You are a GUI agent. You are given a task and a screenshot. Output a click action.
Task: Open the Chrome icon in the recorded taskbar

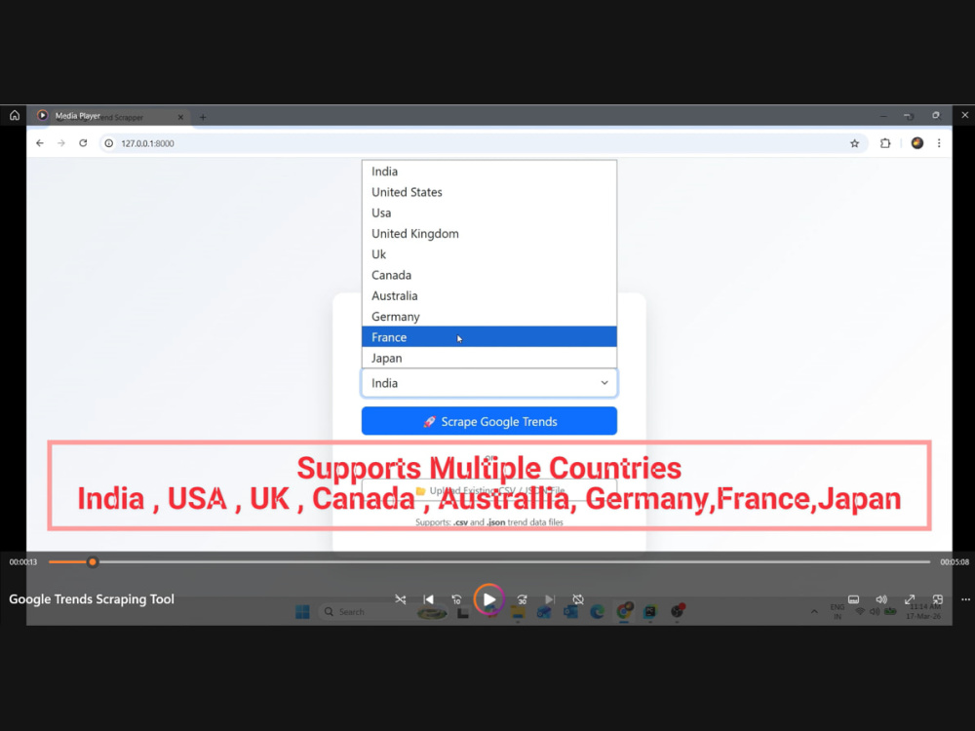[624, 612]
